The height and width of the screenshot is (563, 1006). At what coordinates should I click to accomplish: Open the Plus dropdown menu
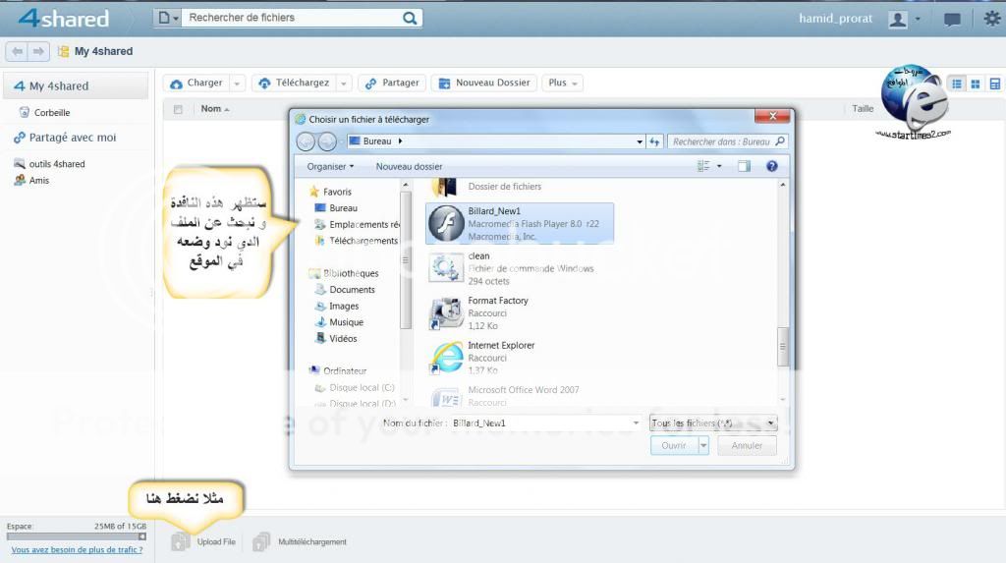tap(563, 84)
